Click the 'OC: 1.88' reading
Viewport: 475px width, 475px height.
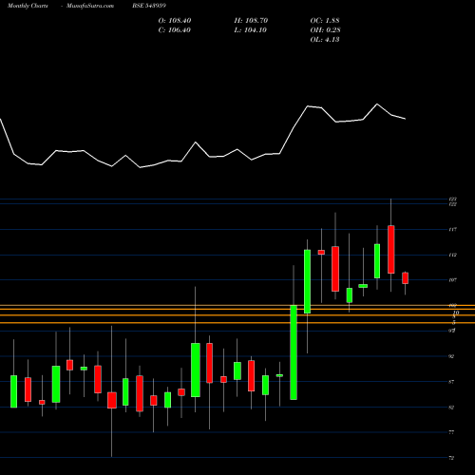(x=325, y=21)
